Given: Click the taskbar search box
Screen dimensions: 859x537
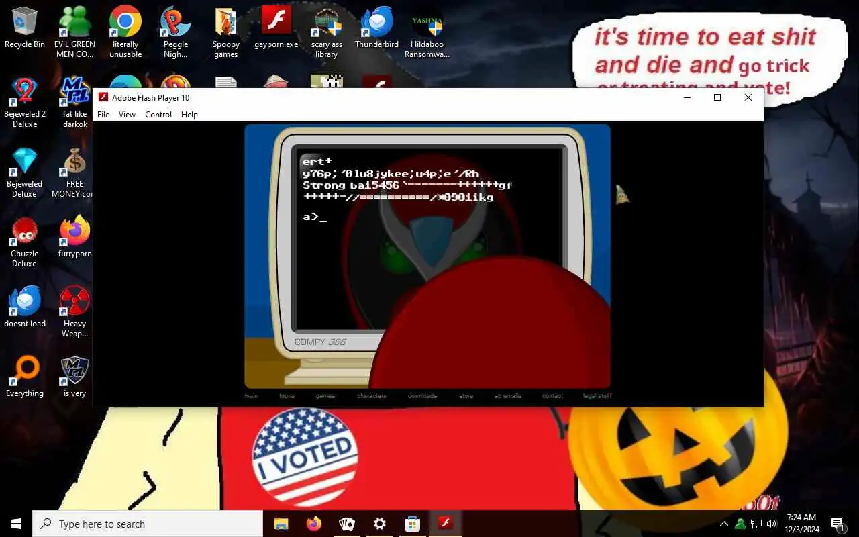Looking at the screenshot, I should coord(148,524).
